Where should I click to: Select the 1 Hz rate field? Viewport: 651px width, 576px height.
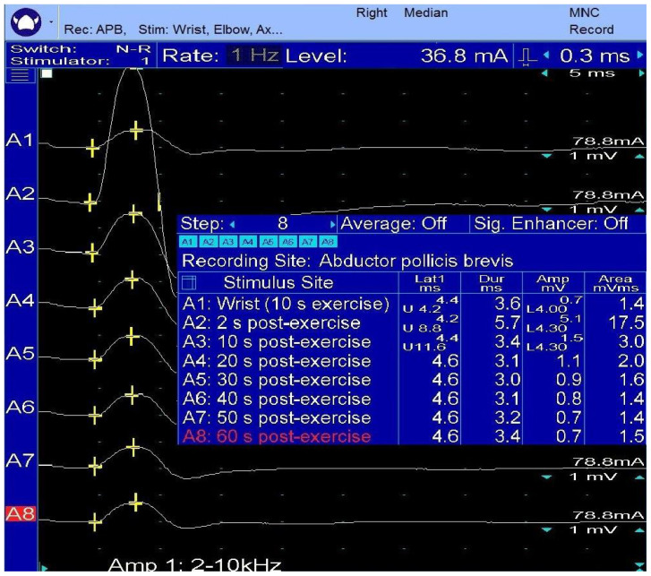tap(254, 56)
